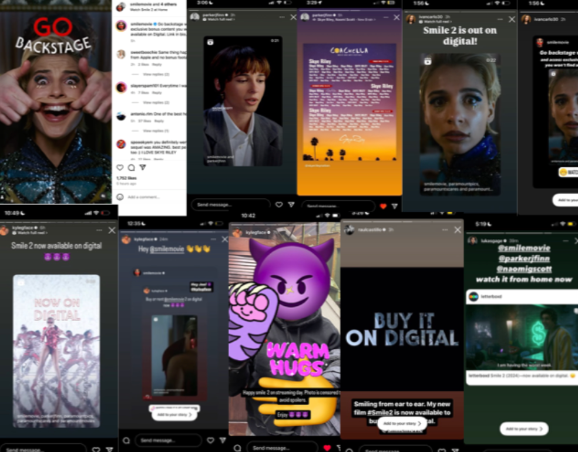Image resolution: width=578 pixels, height=452 pixels.
Task: Open camera icon in Warm Hugs story
Action: coord(237,448)
